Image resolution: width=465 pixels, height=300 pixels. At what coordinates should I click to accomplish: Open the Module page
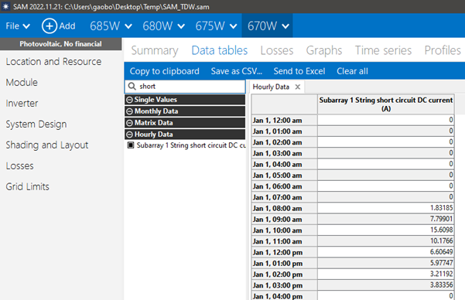click(22, 83)
